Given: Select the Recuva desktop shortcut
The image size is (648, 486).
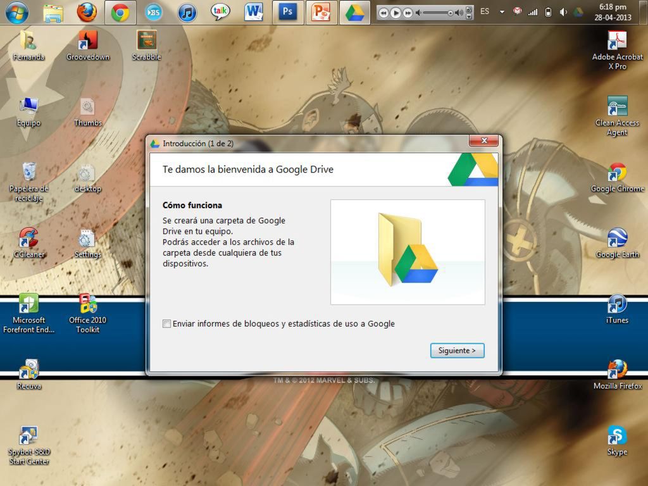Looking at the screenshot, I should click(x=28, y=375).
